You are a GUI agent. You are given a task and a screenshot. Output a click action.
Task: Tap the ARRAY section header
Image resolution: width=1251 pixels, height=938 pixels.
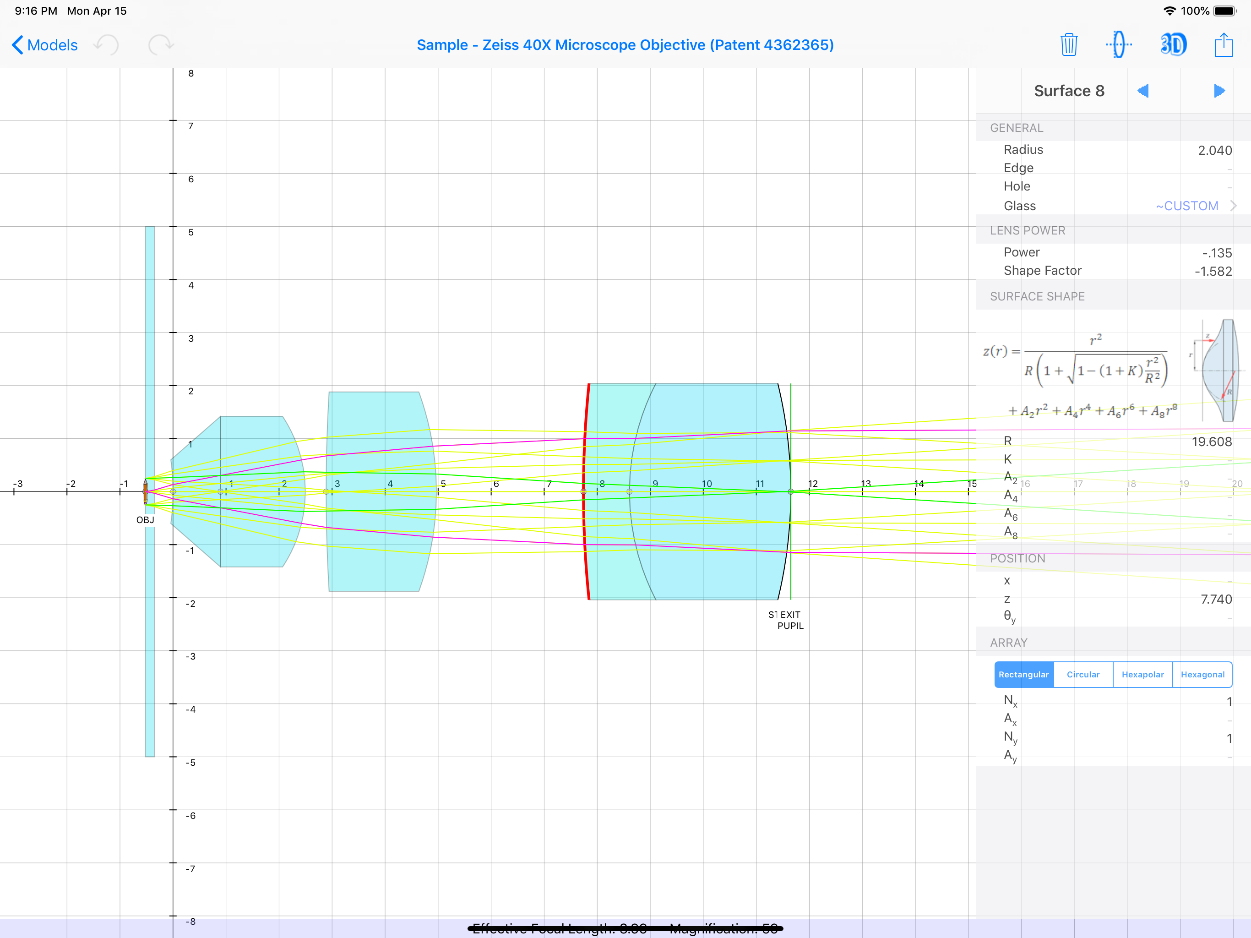[x=1008, y=643]
